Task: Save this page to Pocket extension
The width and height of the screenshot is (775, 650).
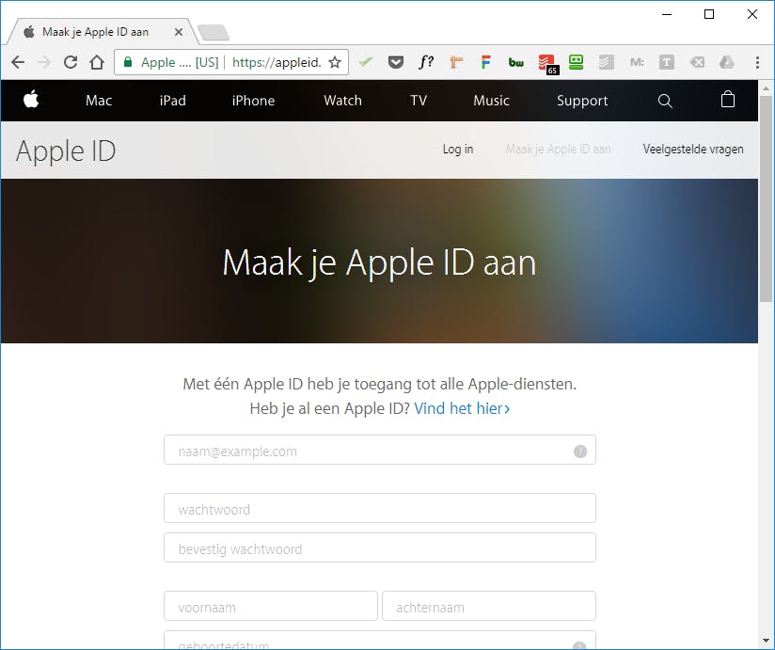Action: (396, 61)
